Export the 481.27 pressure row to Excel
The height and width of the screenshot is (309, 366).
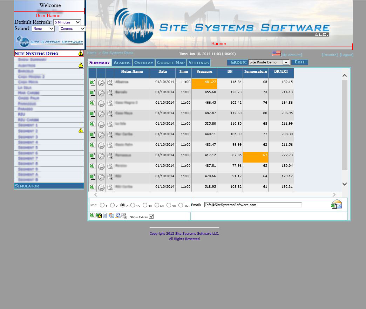[x=93, y=83]
